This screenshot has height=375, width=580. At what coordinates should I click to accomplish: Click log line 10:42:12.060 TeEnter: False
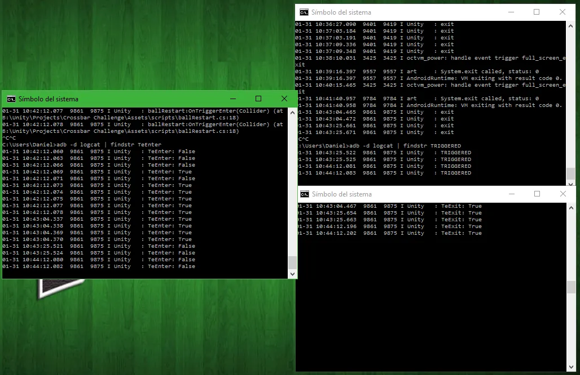(x=99, y=151)
